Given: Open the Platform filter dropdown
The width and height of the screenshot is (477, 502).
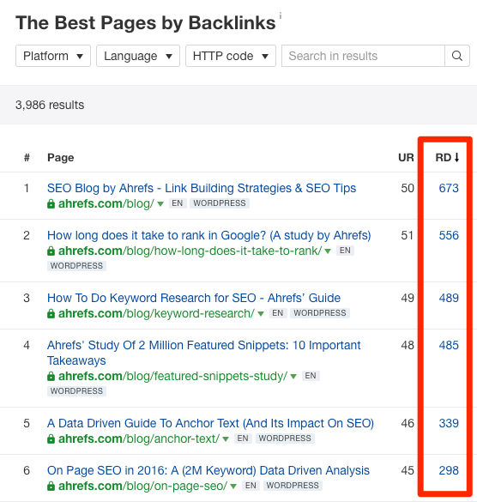Looking at the screenshot, I should click(53, 56).
